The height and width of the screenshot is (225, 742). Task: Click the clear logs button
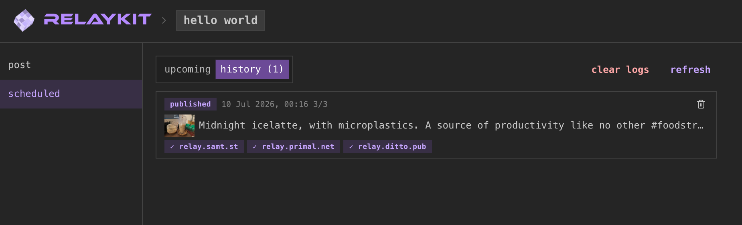tap(620, 70)
